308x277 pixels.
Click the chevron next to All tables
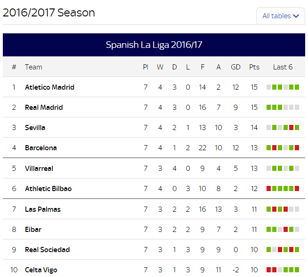click(x=296, y=16)
